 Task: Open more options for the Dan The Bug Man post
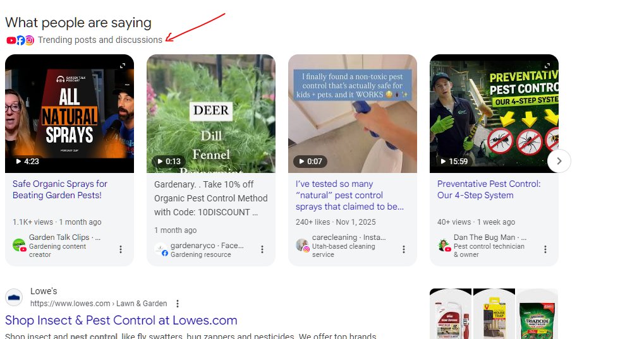coord(545,249)
